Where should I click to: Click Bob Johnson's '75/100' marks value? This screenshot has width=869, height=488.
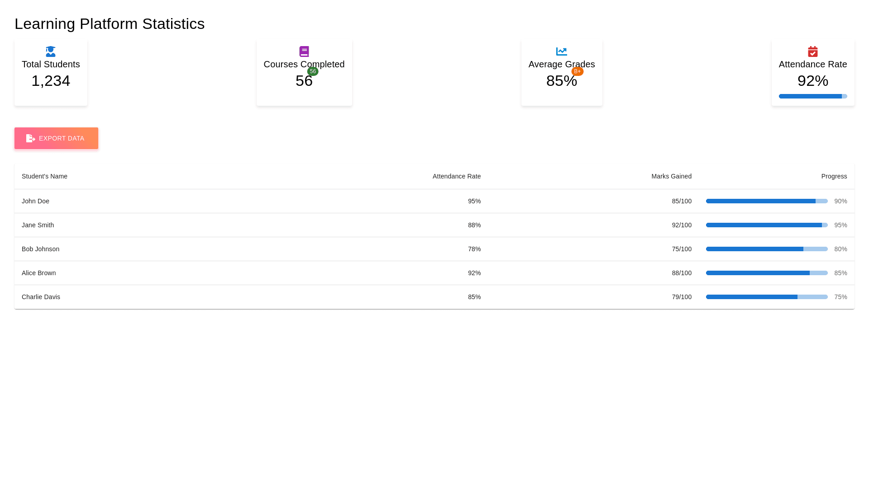(682, 249)
